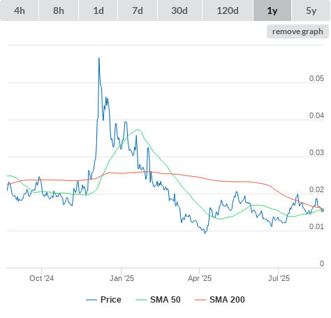Open the 7d chart range
This screenshot has height=318, width=331.
(138, 10)
